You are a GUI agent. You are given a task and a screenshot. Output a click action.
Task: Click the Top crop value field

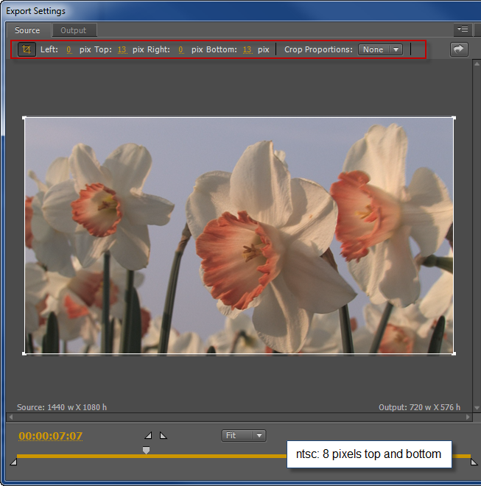coord(122,49)
